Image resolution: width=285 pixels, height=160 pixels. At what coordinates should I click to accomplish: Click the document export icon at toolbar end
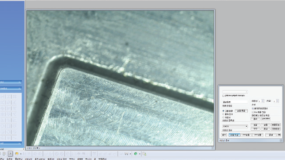pos(144,154)
